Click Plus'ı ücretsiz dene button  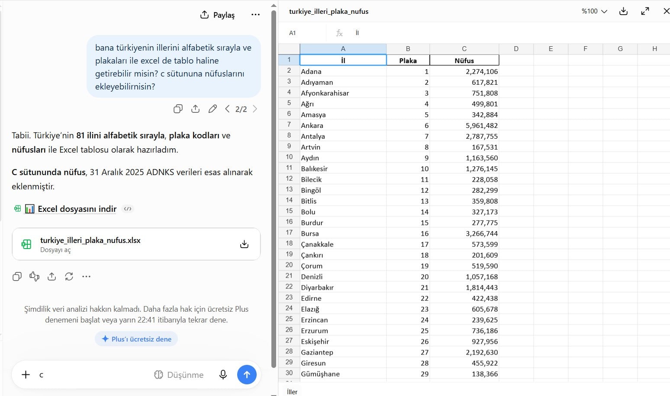136,339
